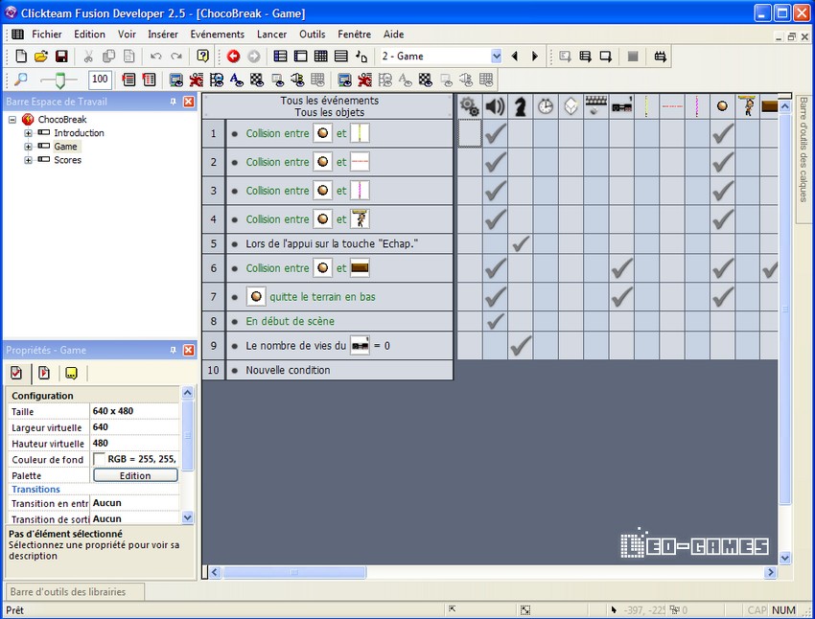Save the project with floppy disk icon

[61, 57]
